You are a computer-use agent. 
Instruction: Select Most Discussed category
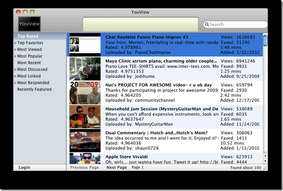[x=32, y=70]
